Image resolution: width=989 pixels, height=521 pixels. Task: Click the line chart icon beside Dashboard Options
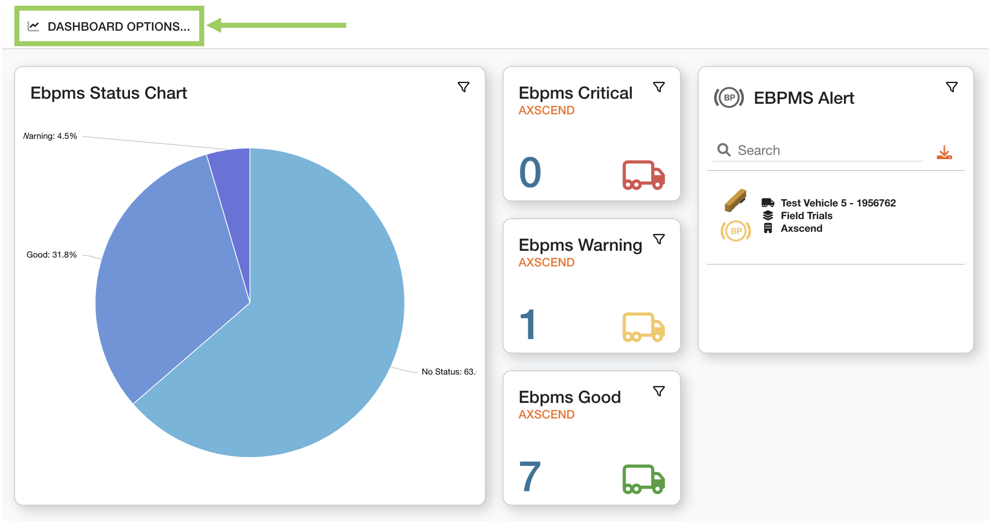click(x=33, y=26)
